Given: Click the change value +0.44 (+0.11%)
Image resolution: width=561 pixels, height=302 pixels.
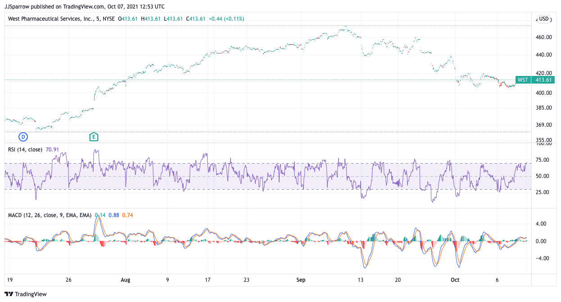Looking at the screenshot, I should tap(226, 19).
